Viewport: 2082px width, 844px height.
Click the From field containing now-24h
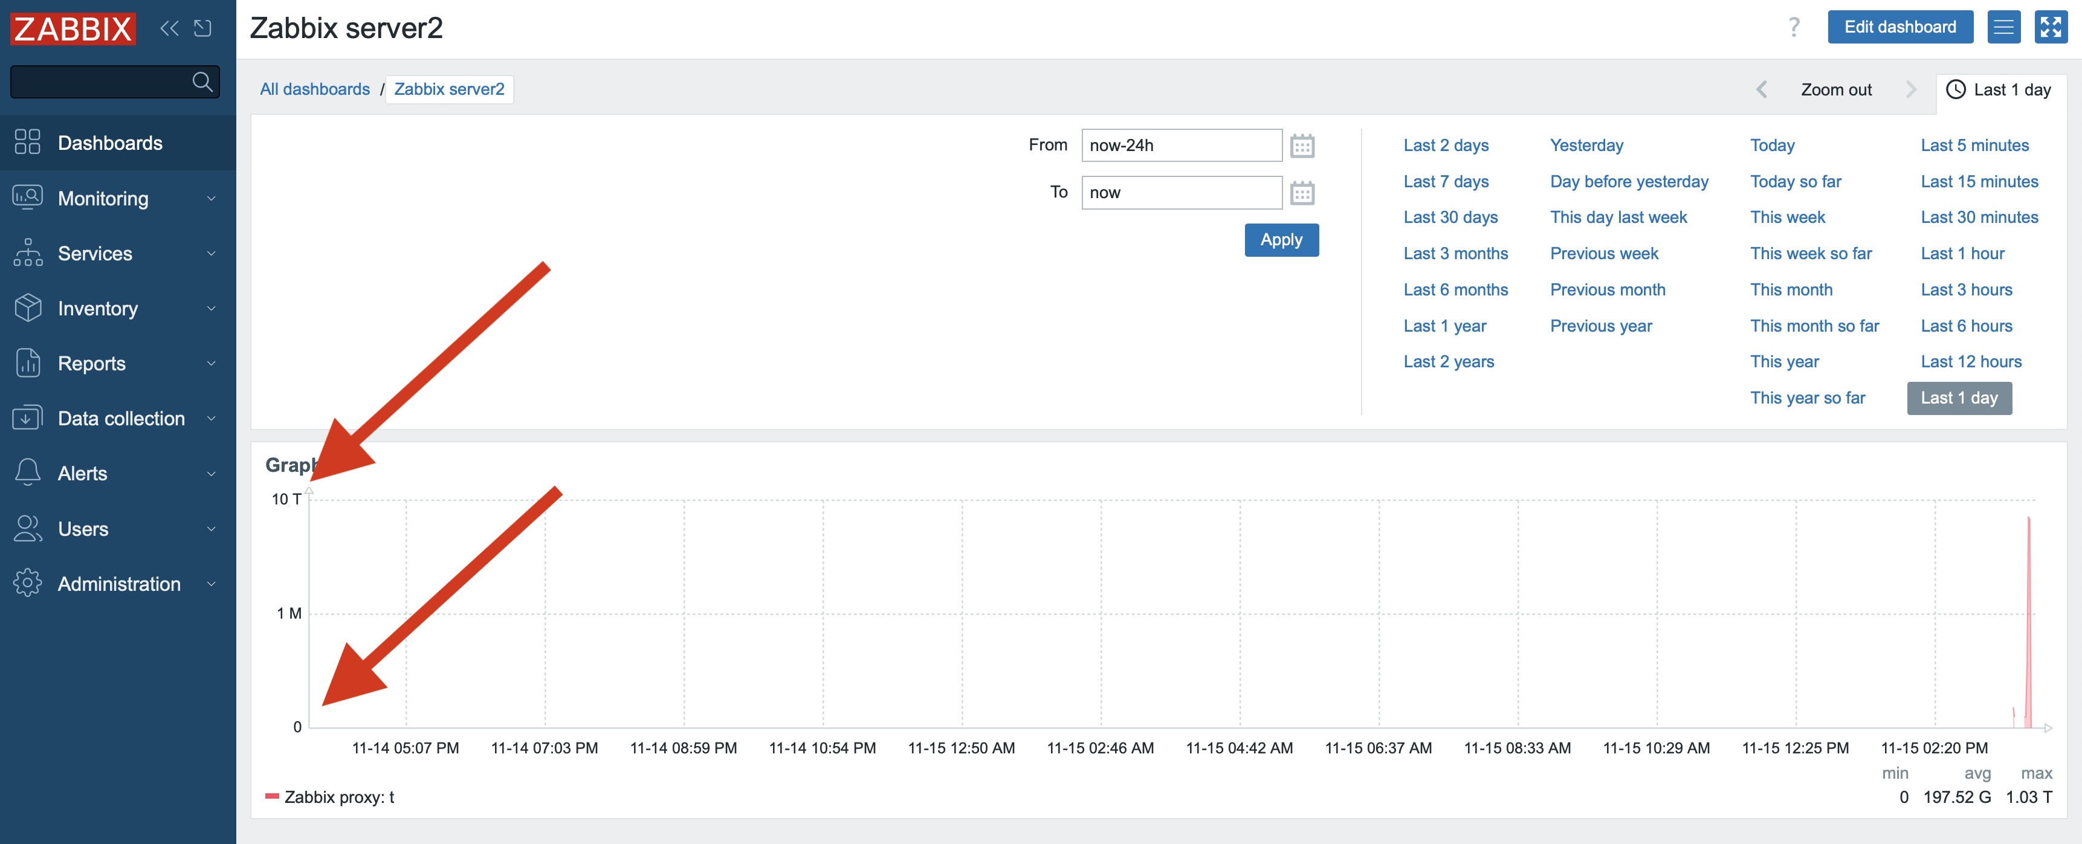pyautogui.click(x=1181, y=146)
